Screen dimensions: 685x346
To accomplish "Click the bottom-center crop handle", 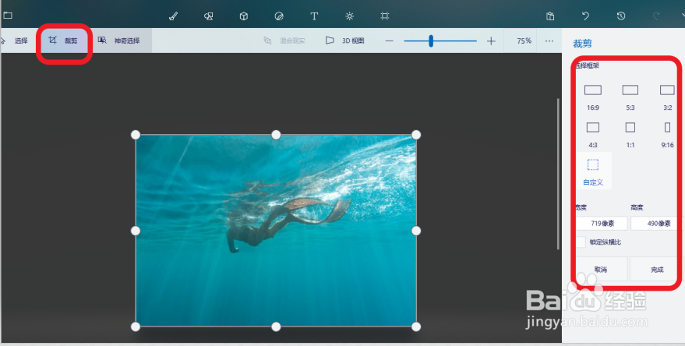I will (x=276, y=327).
